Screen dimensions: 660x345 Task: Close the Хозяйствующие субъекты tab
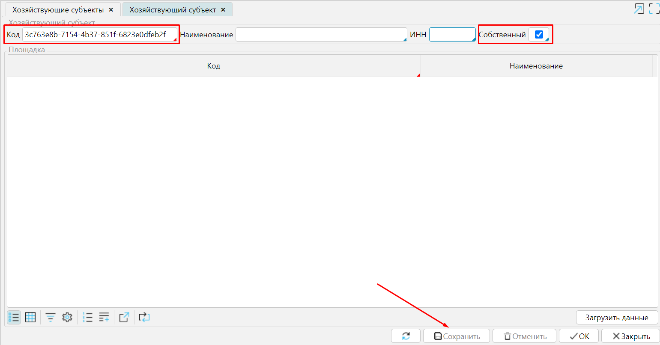click(x=111, y=10)
